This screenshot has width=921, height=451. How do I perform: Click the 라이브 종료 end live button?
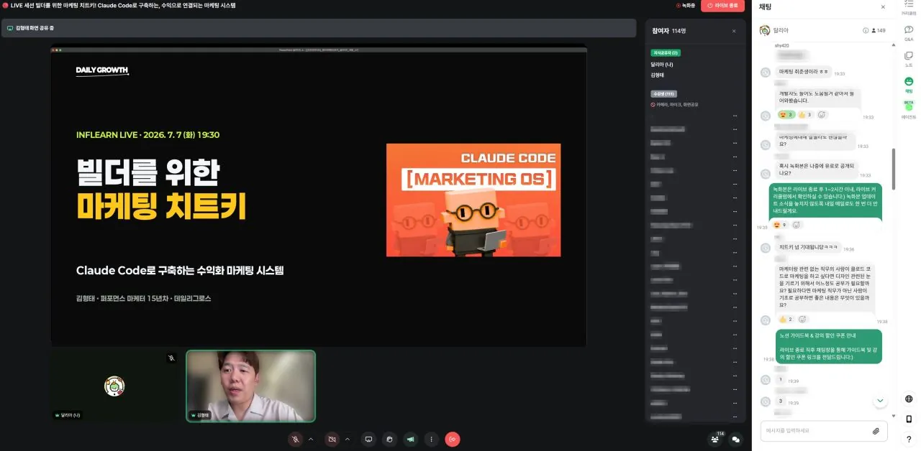point(722,6)
